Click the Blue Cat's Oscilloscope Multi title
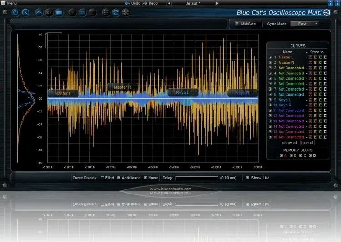The image size is (341, 242). pyautogui.click(x=279, y=13)
